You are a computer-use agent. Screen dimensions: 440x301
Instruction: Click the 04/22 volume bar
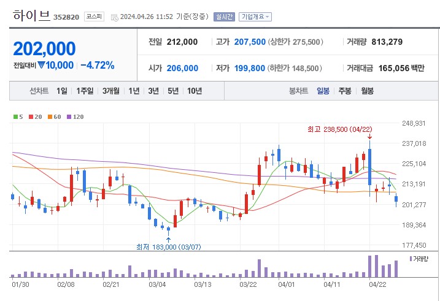(369, 266)
